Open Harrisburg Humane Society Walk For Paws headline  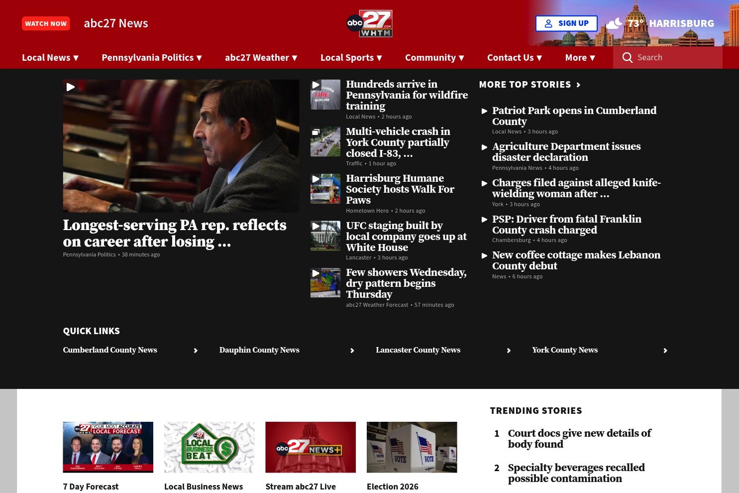400,190
